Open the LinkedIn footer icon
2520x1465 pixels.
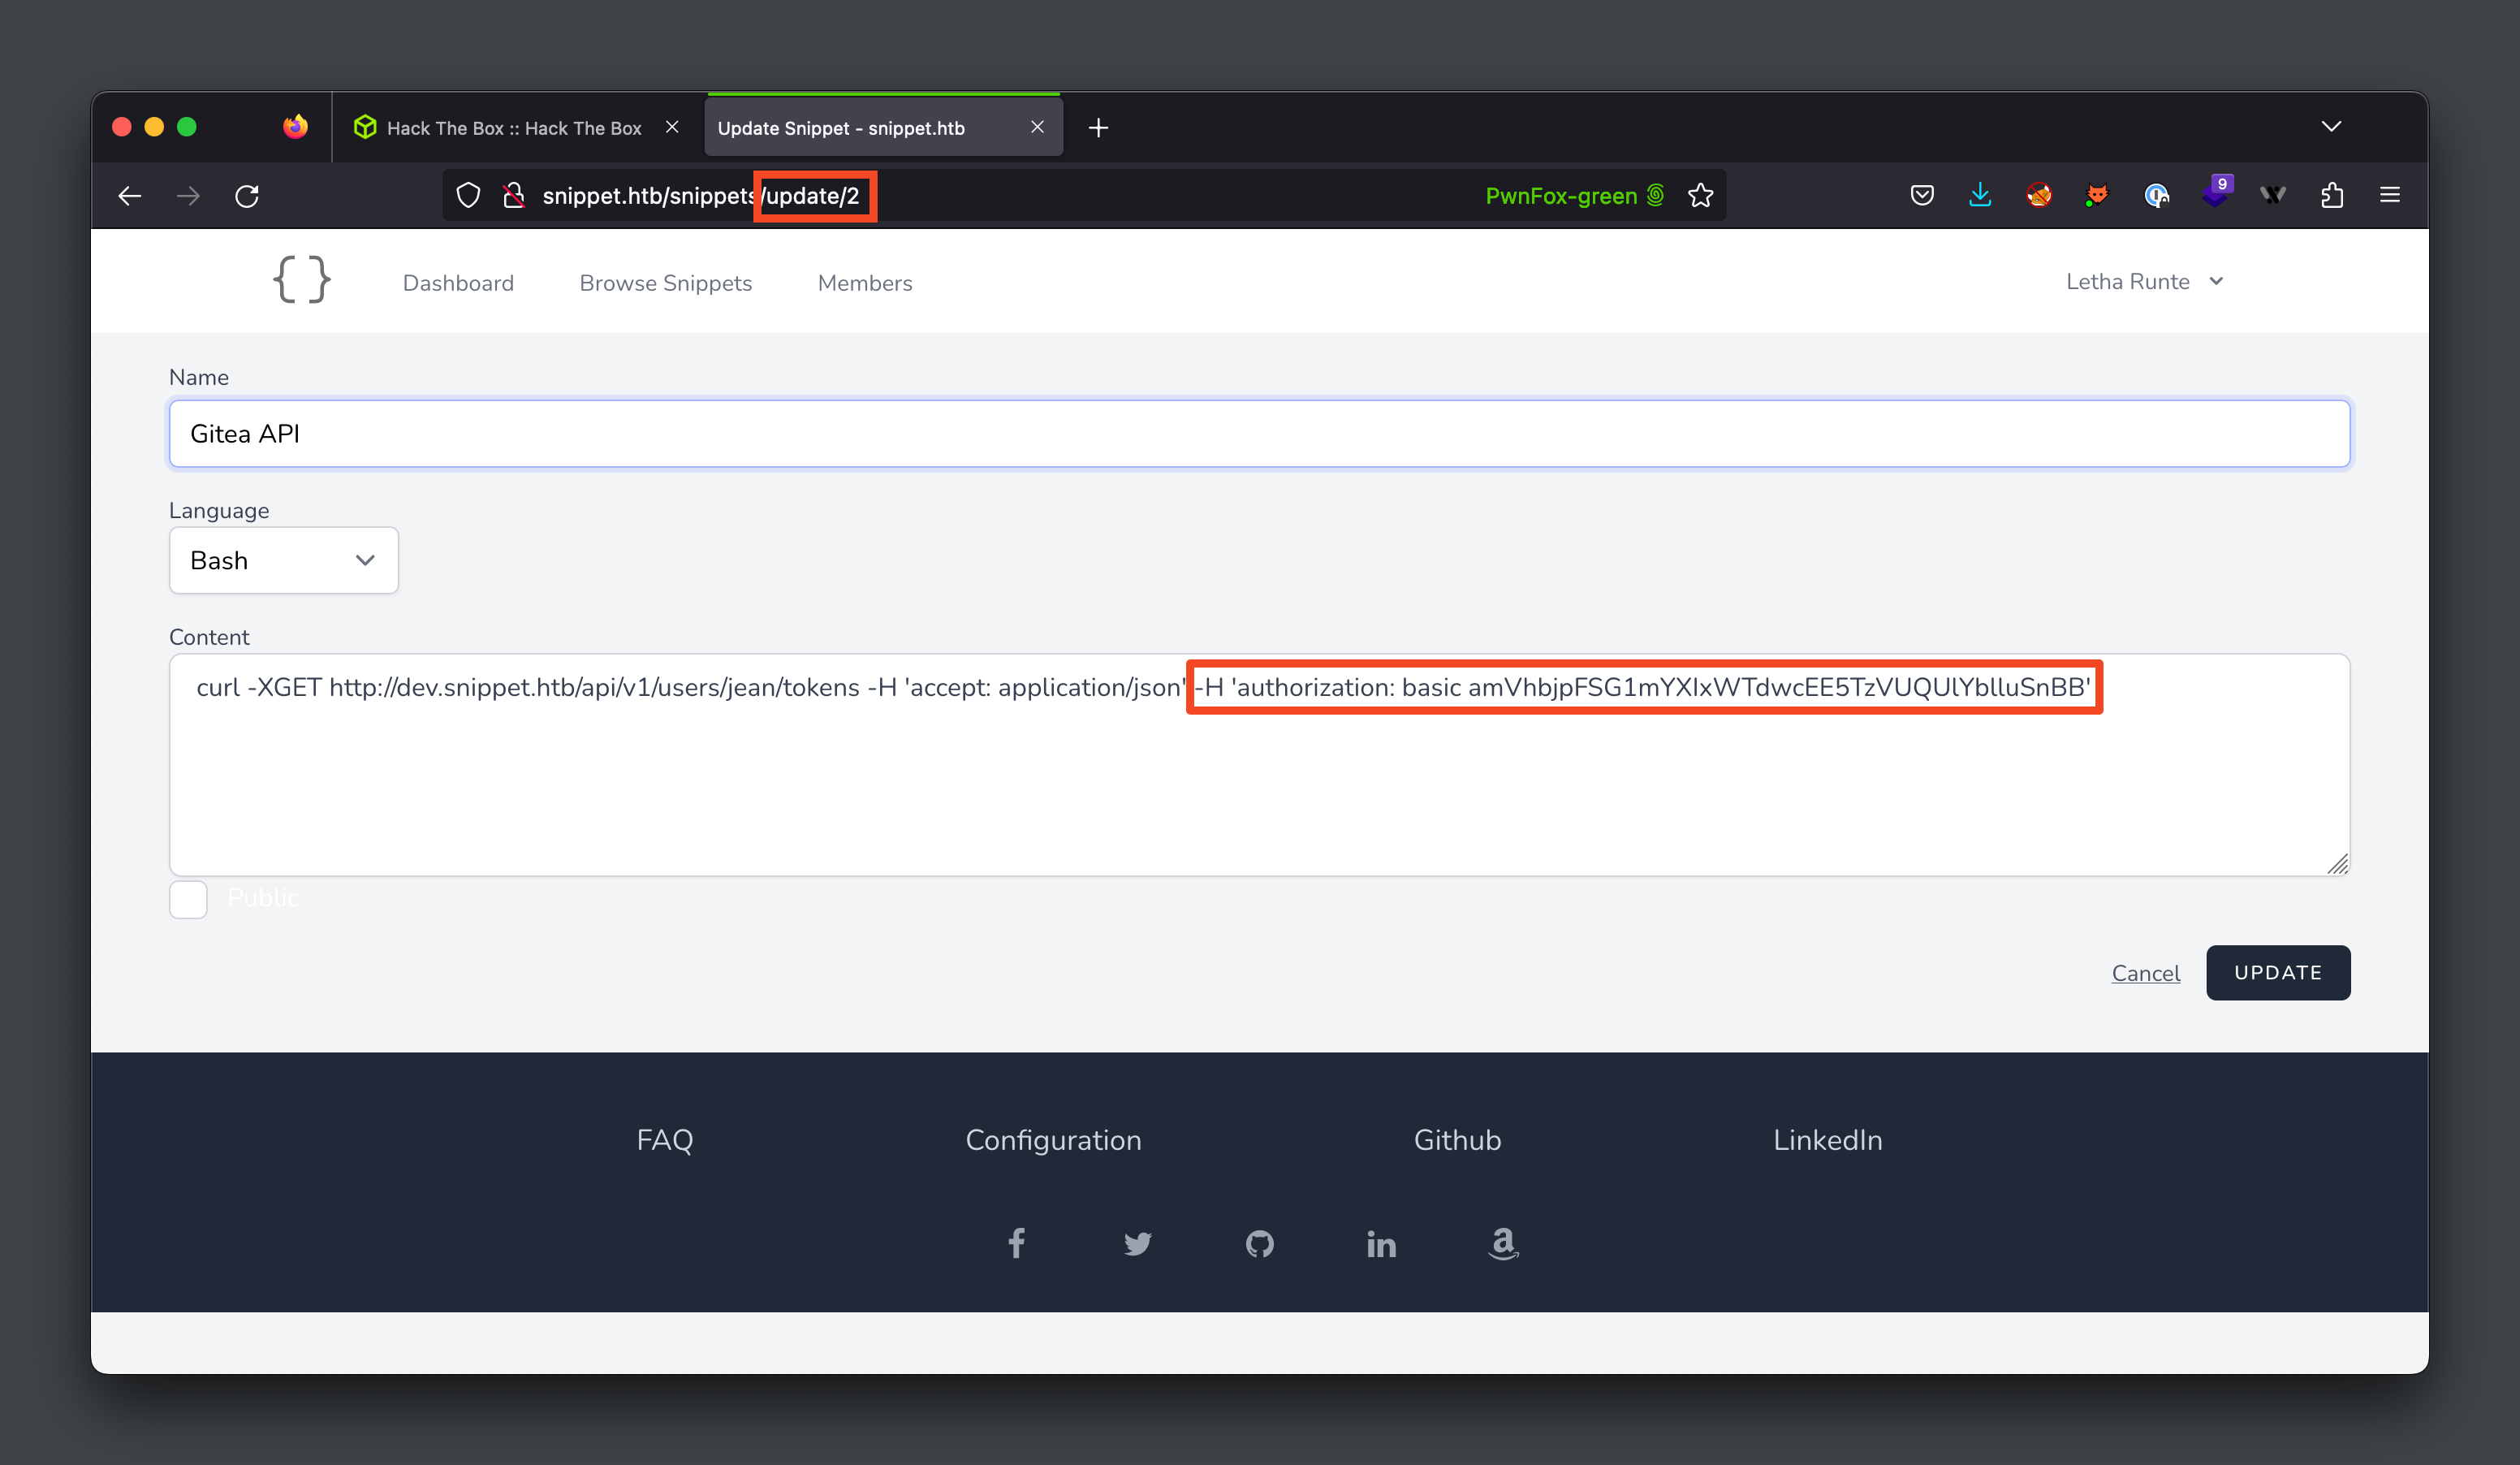point(1381,1244)
